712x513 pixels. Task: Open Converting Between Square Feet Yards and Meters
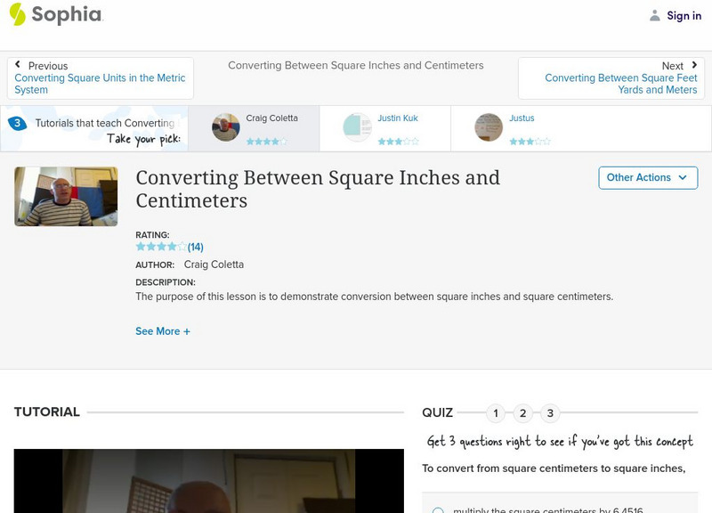620,84
